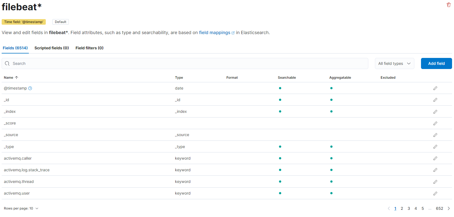Edit the activemq.log.stack_trace field

pos(435,170)
